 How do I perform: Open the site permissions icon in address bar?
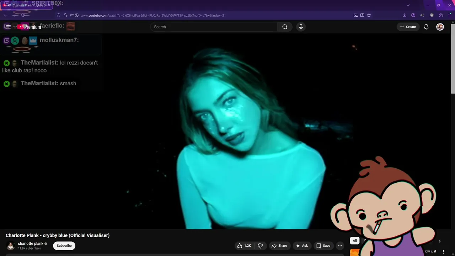[71, 15]
